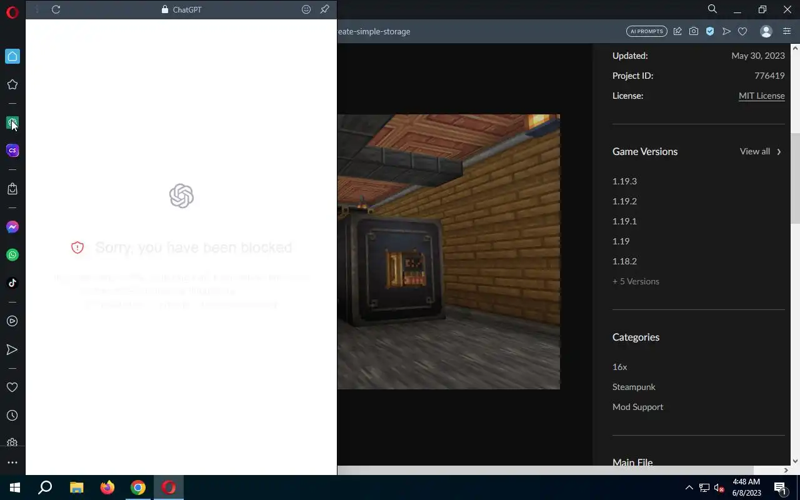The width and height of the screenshot is (800, 500).
Task: Open the taskbar clock and date
Action: click(x=746, y=487)
